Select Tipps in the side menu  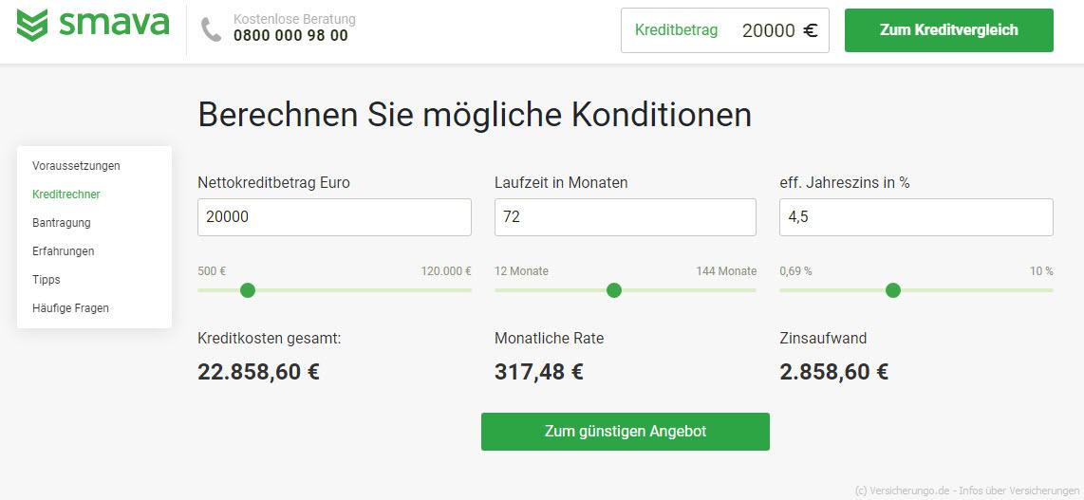pos(47,279)
